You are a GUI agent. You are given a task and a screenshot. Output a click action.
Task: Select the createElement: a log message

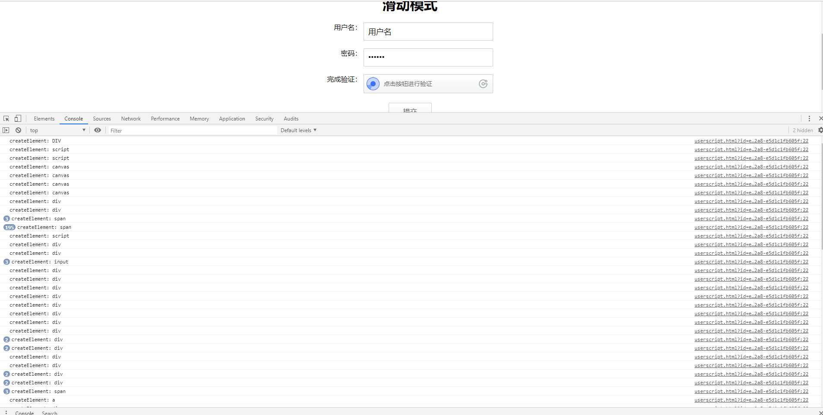tap(32, 400)
